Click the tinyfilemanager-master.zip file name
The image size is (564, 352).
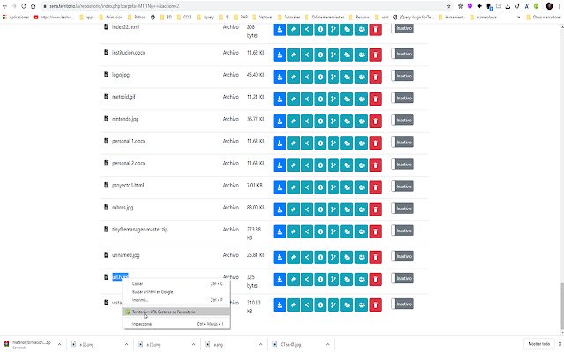point(139,230)
